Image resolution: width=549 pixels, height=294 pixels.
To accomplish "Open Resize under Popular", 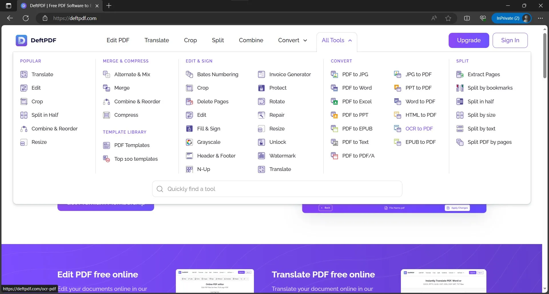I will tap(39, 142).
